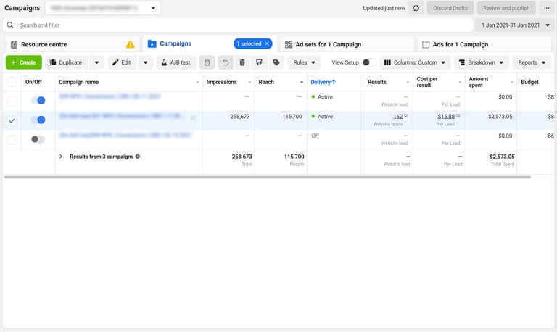Screen dimensions: 557x332
Task: Click the $2,573.05 amount spent cell in the selected row
Action: [x=500, y=117]
